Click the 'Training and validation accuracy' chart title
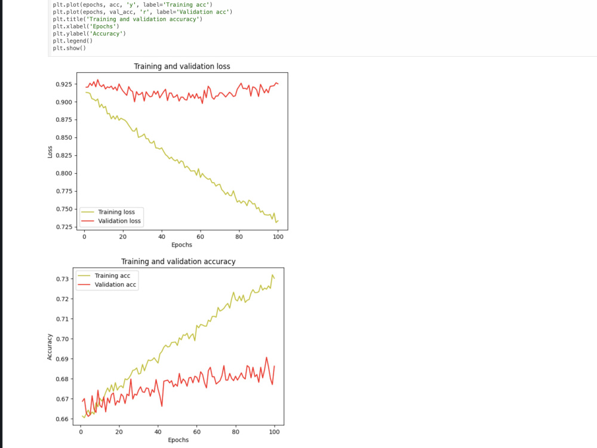Viewport: 597px width, 448px height. [178, 262]
